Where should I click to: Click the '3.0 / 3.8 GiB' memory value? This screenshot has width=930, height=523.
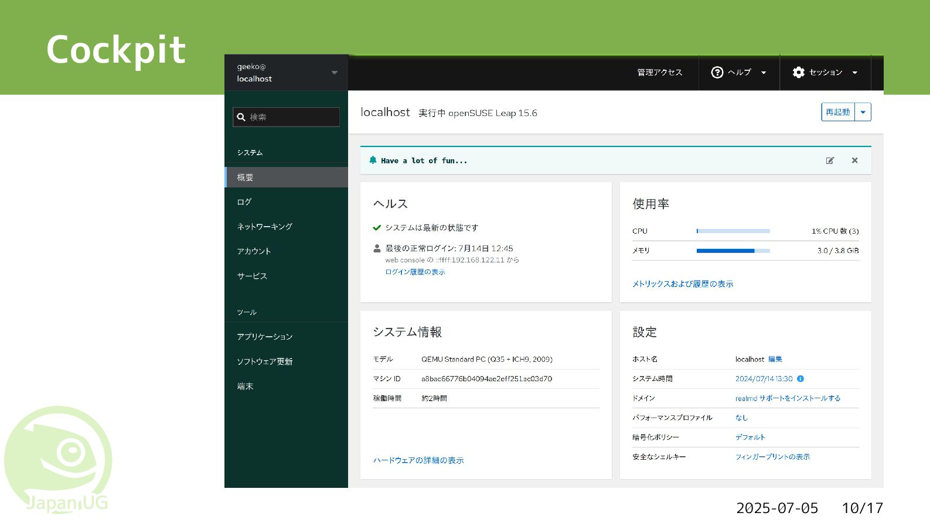click(838, 251)
